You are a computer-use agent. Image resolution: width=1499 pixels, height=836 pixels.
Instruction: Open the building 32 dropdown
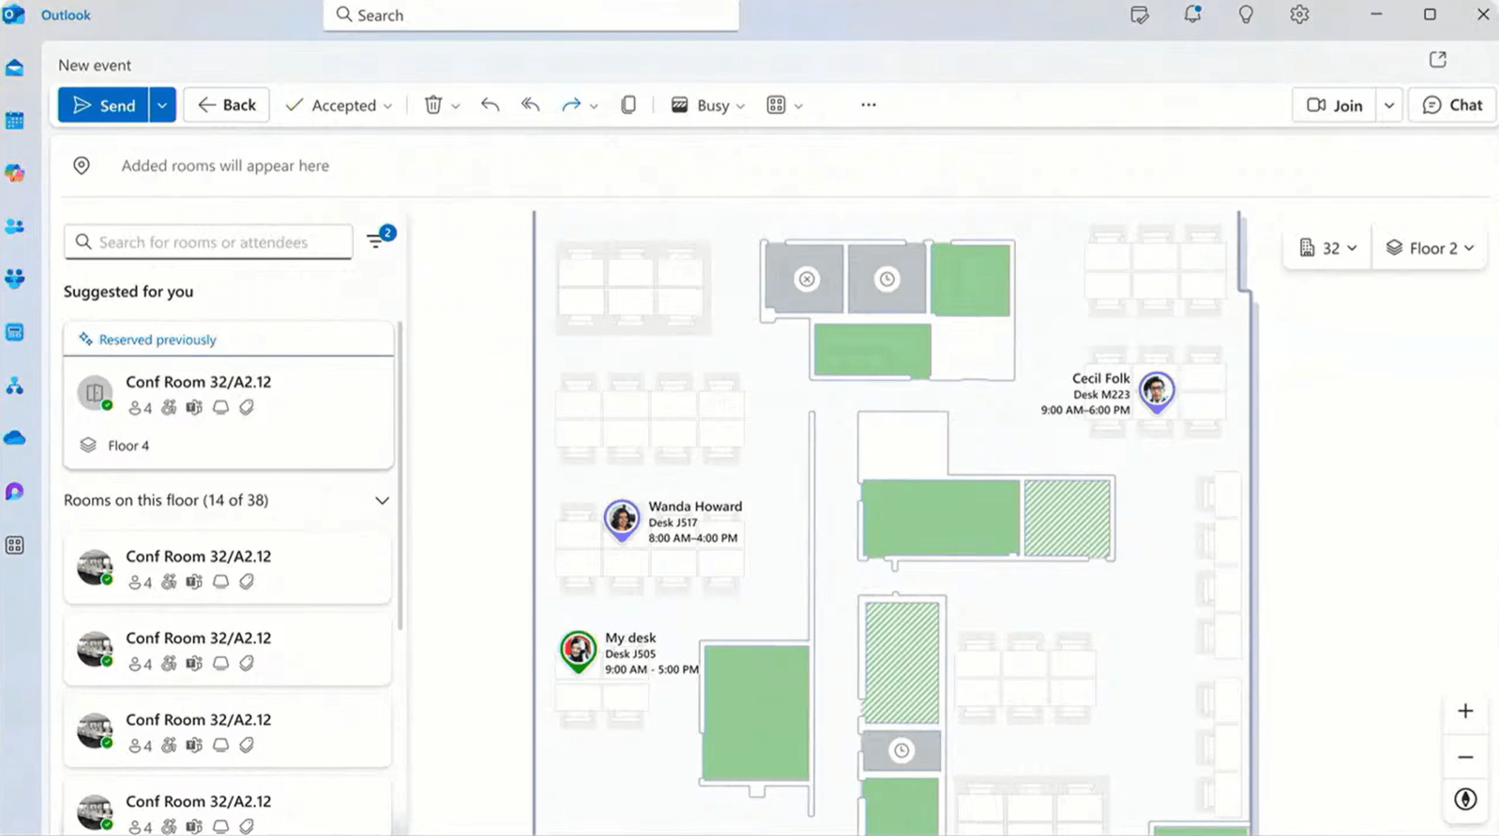point(1325,248)
